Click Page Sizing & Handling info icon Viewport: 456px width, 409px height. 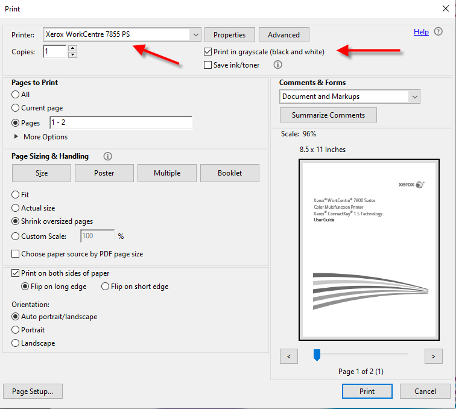(107, 156)
